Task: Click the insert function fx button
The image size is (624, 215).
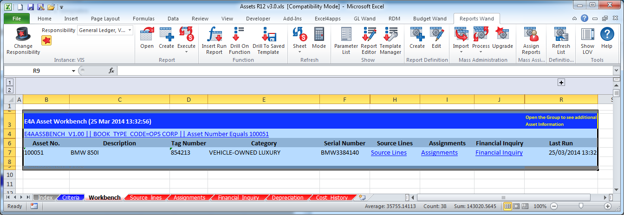Action: point(111,71)
